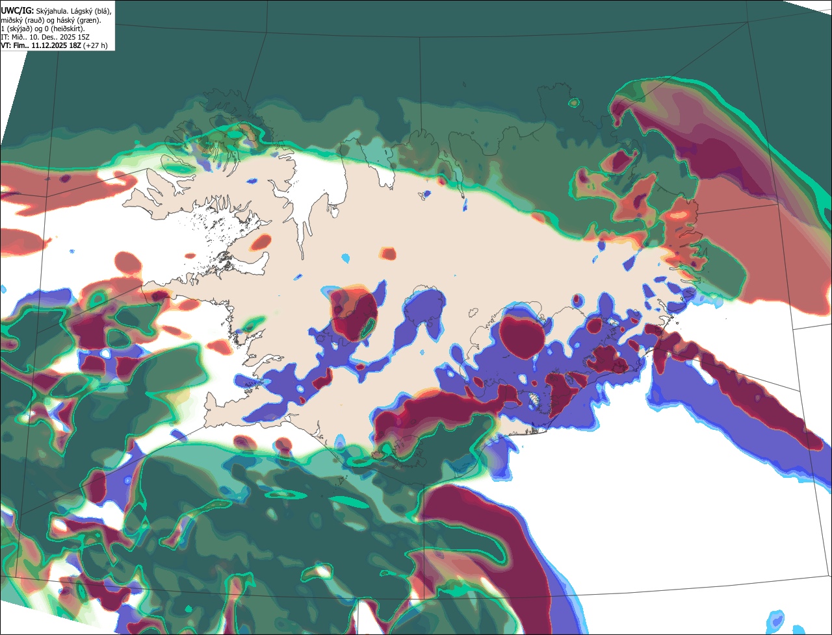Screen dimensions: 832x635
Task: Click the "háský (græn)." legend text
Action: point(79,21)
